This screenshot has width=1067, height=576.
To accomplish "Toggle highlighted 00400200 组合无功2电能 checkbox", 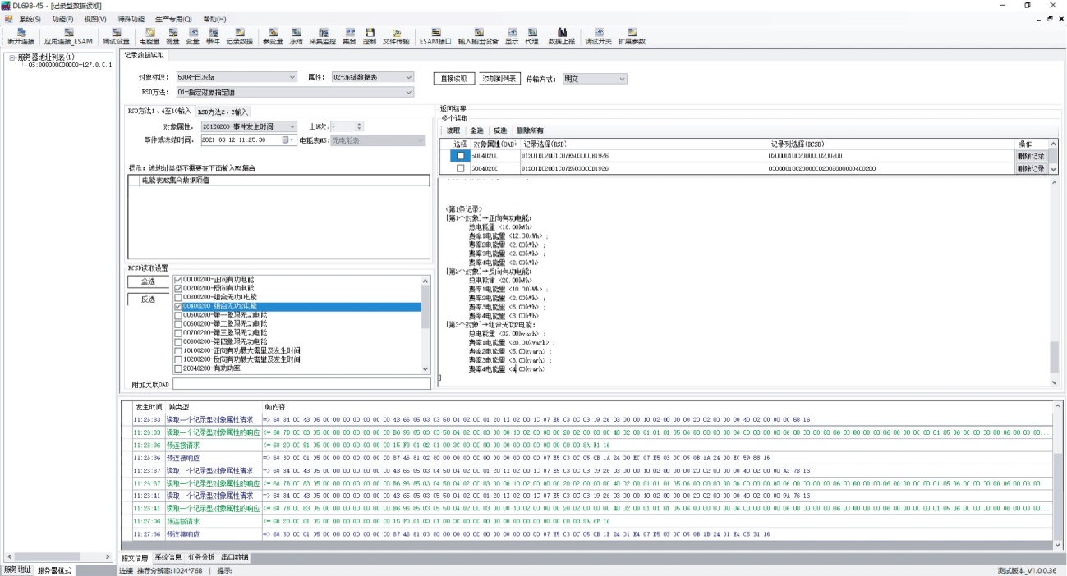I will 178,306.
